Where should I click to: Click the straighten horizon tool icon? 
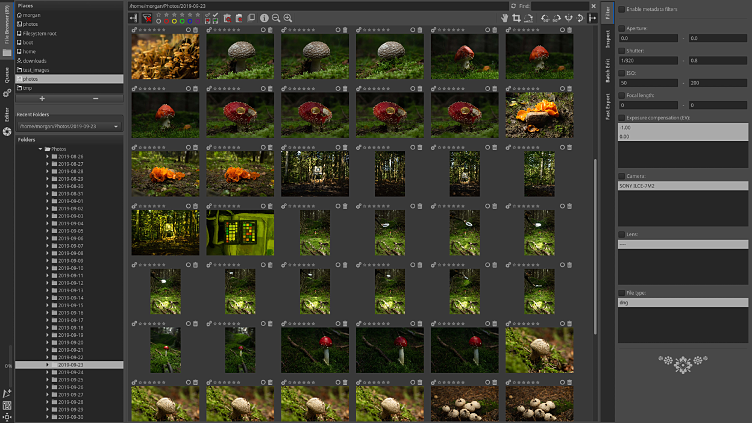click(528, 19)
